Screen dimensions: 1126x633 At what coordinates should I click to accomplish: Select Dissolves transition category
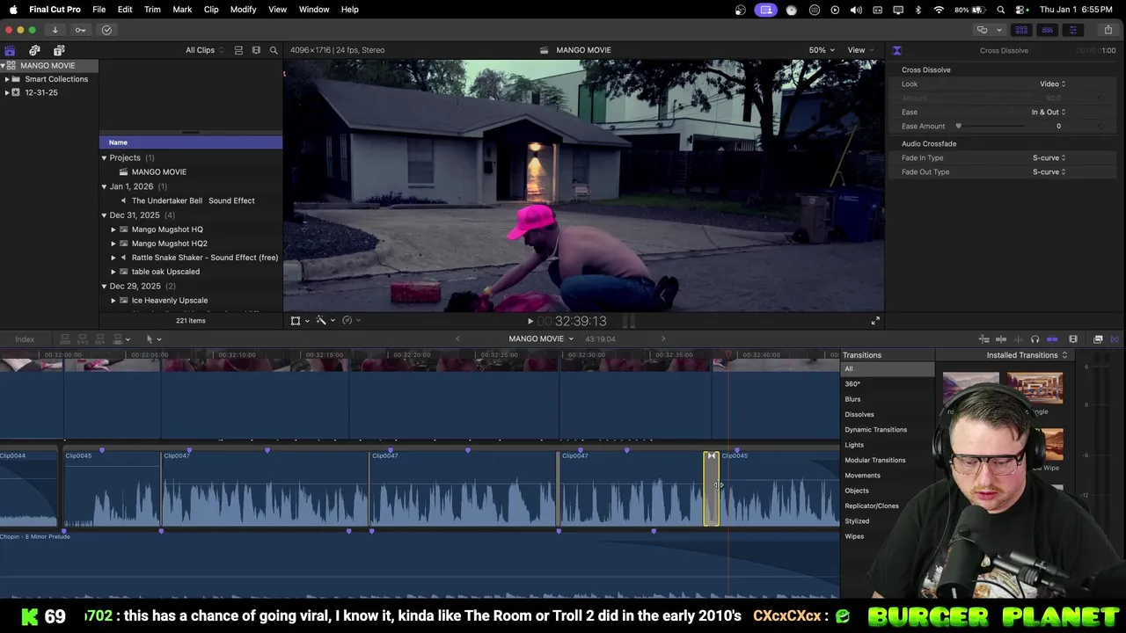click(x=859, y=415)
